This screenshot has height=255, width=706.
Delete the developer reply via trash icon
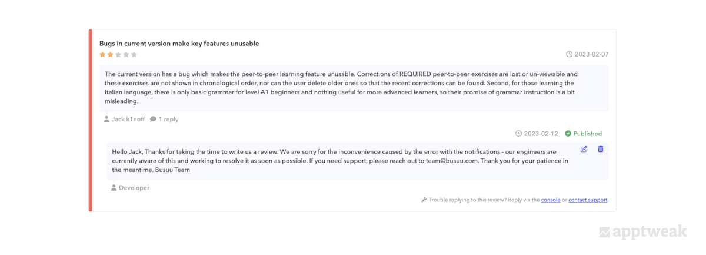pos(600,149)
